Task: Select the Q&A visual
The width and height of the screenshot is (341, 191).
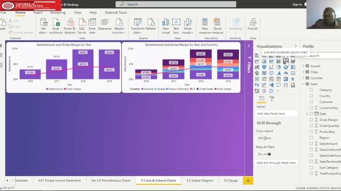Action: coord(278,85)
